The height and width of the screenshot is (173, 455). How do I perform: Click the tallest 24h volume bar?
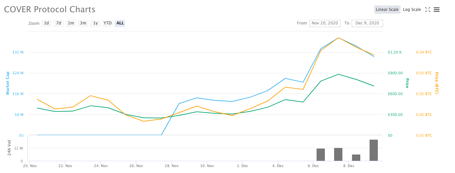point(374,150)
